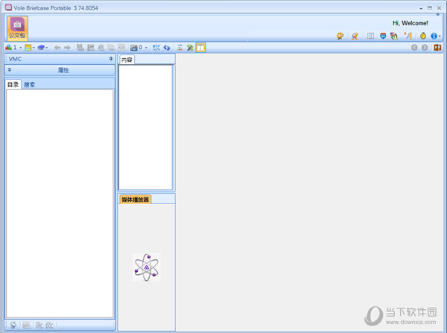Select the 媒体播放器 tab
This screenshot has height=333, width=447.
click(135, 199)
